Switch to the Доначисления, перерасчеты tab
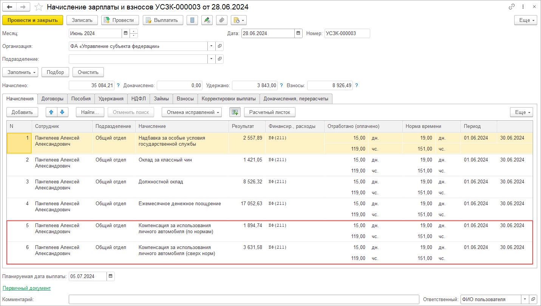541x306 pixels. point(296,99)
